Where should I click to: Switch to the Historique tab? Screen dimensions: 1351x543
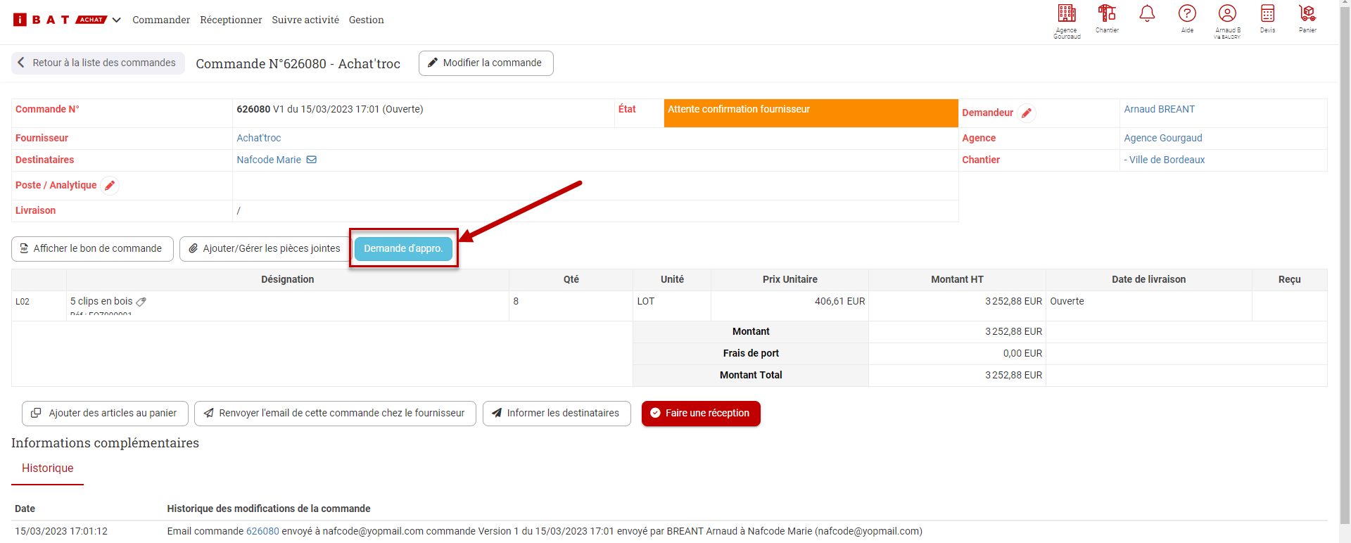coord(47,468)
